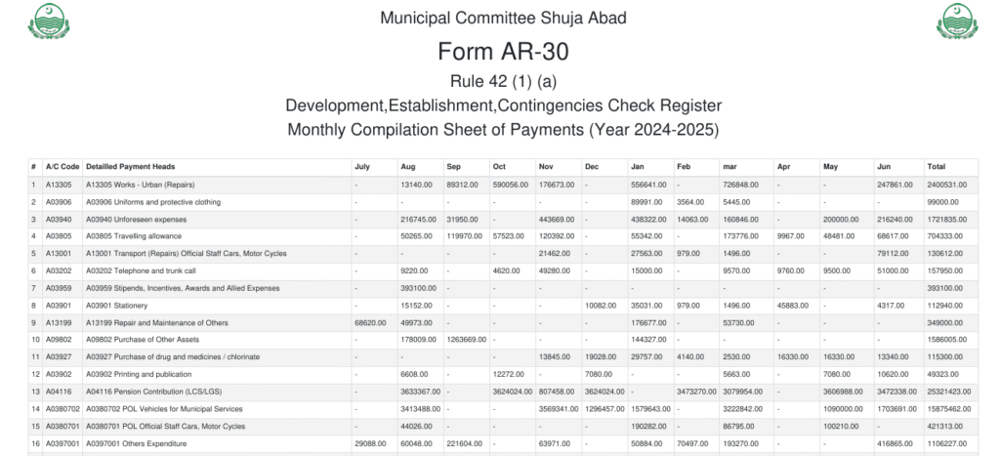The image size is (1000, 456).
Task: Select the Detailed Payment Heads column header
Action: (130, 167)
